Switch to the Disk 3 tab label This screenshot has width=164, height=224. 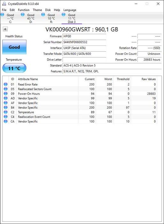72,22
